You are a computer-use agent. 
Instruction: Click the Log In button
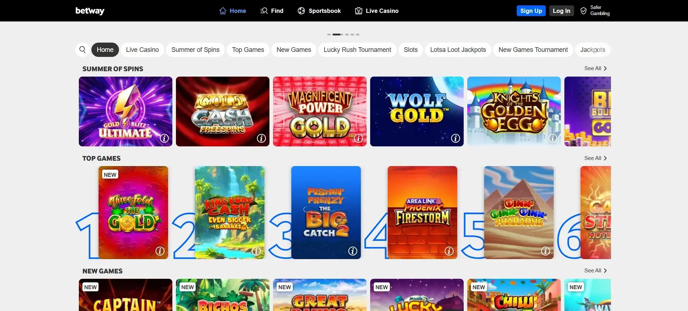pyautogui.click(x=562, y=11)
